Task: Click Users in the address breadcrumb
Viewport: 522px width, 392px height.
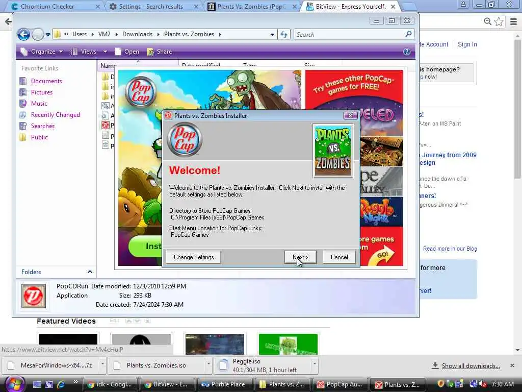Action: point(79,34)
